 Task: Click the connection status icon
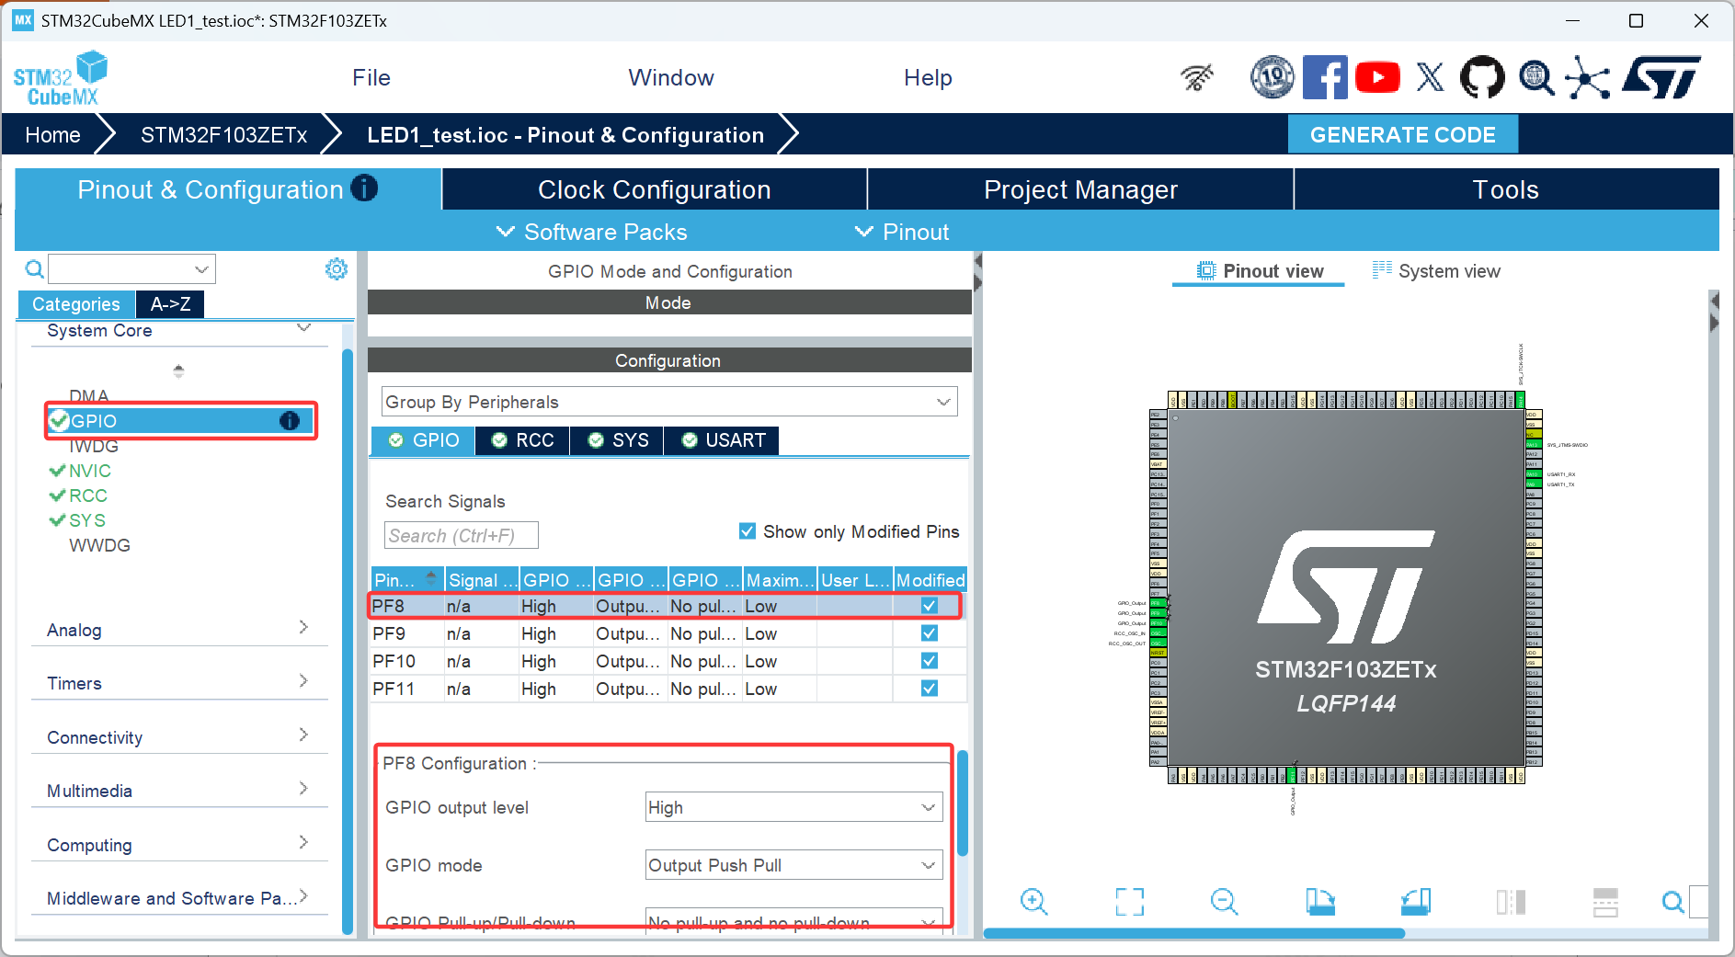[x=1197, y=78]
